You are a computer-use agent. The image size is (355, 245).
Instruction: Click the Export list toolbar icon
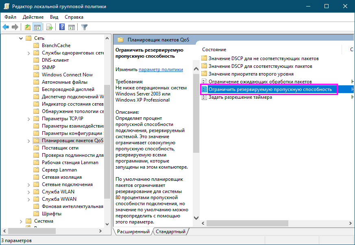point(50,27)
